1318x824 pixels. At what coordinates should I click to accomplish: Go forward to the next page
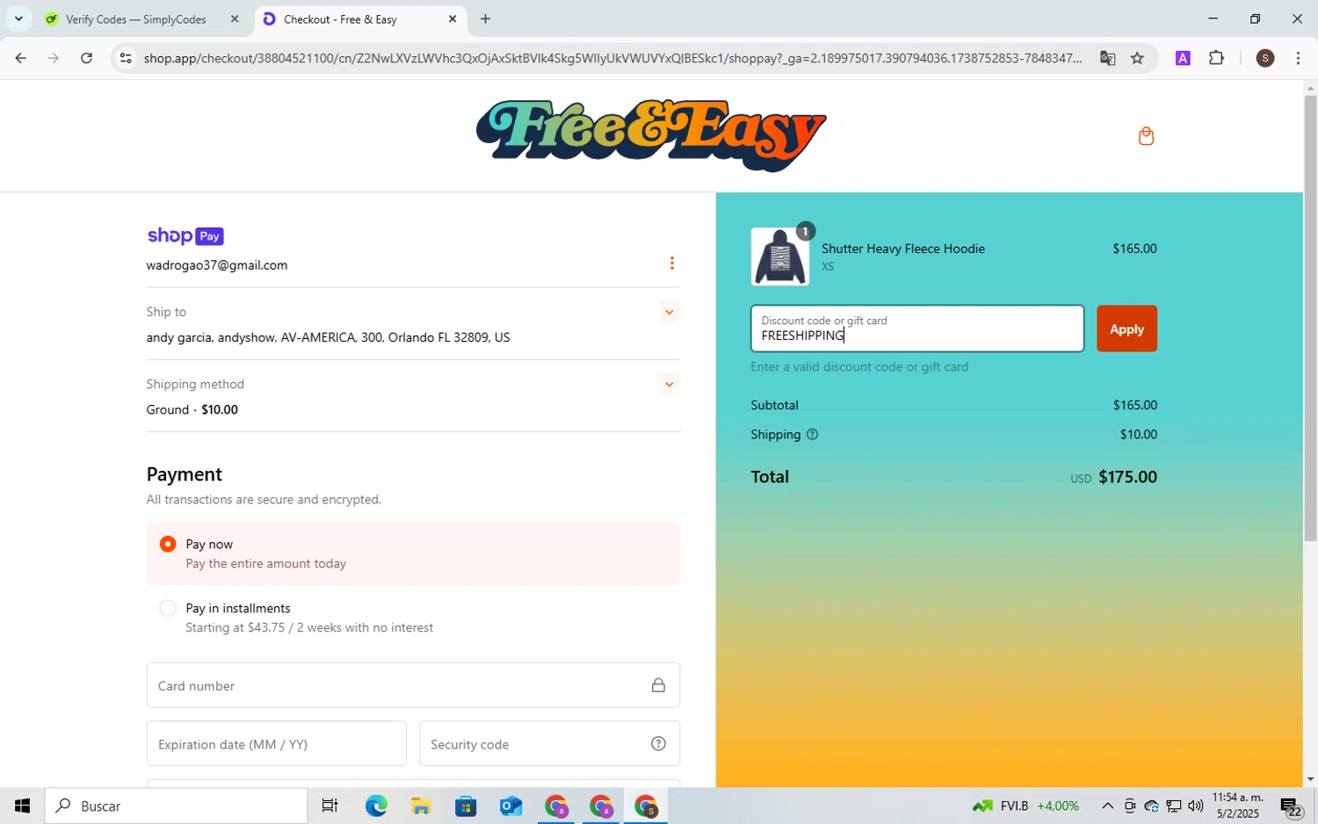coord(54,58)
